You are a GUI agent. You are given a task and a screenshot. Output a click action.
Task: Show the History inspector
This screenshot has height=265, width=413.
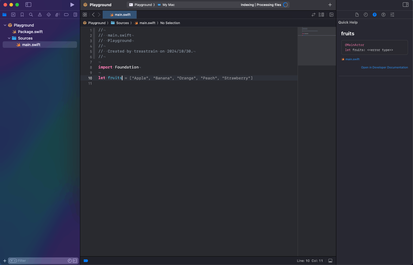tap(366, 14)
